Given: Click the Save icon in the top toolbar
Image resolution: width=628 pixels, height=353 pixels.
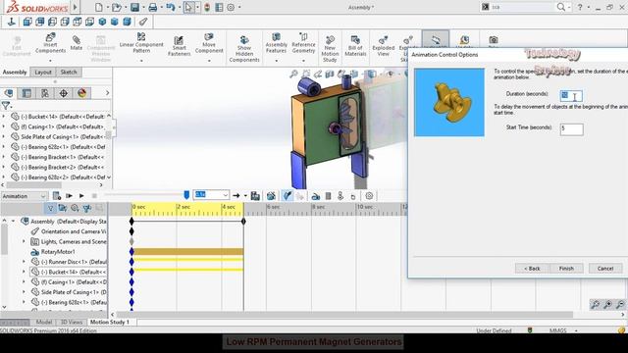Looking at the screenshot, I should pos(135,7).
